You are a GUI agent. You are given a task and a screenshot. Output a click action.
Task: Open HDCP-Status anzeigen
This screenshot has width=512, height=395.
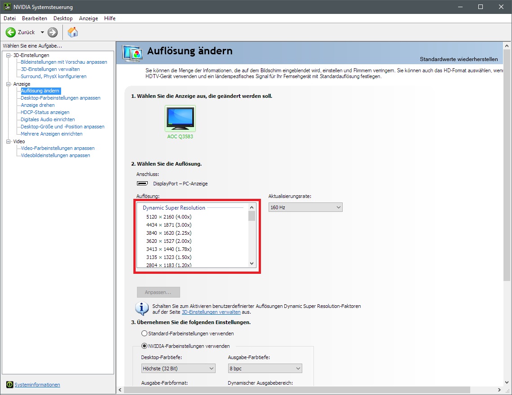point(45,112)
